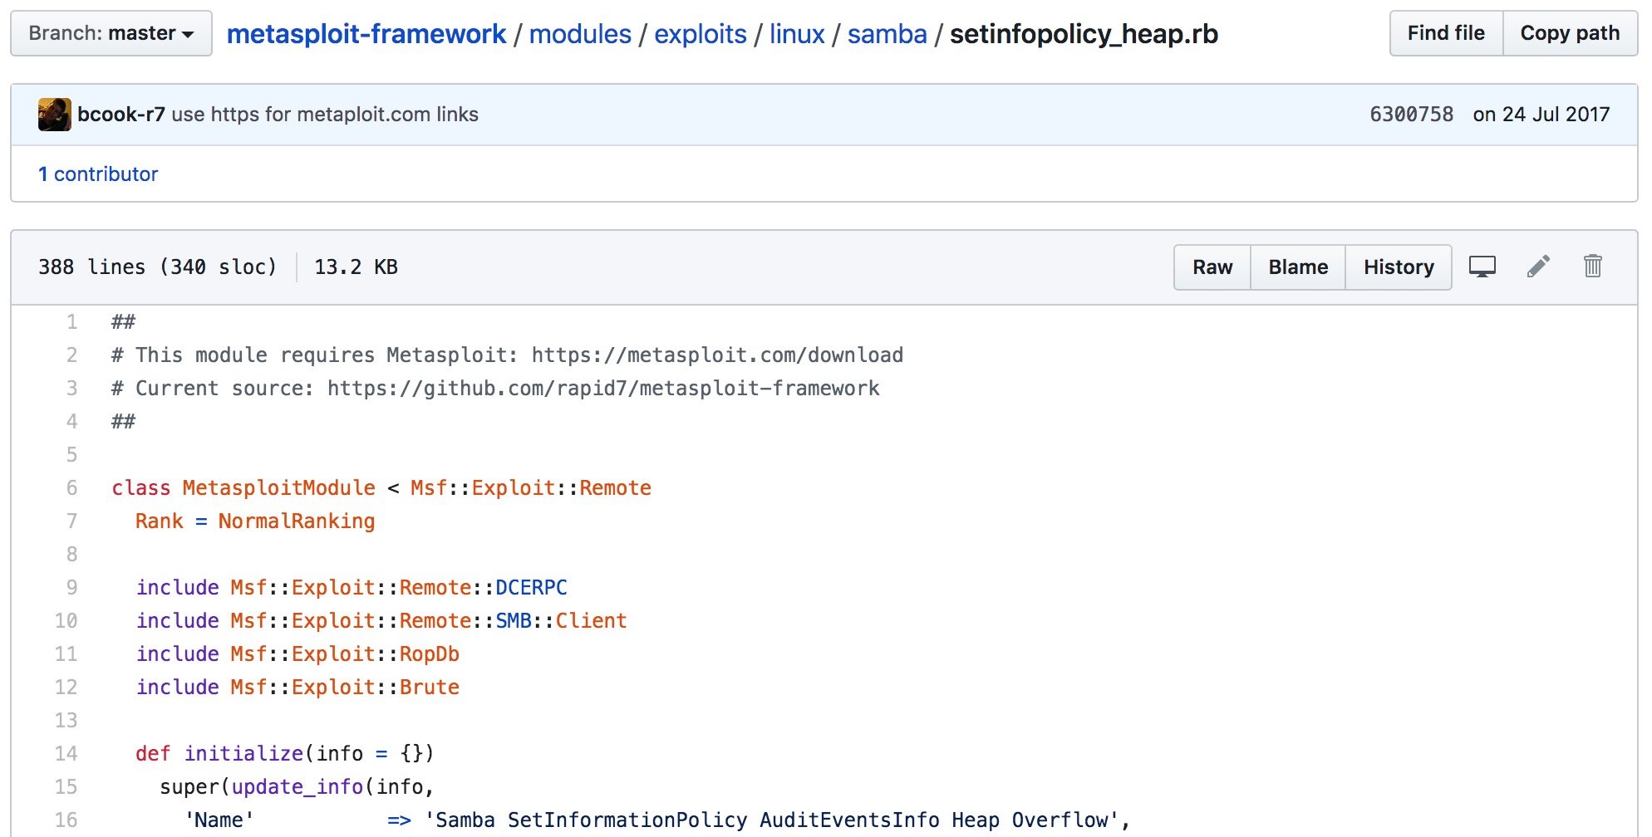Screen dimensions: 1652x837
Task: Go to exploits folder breadcrumb
Action: (x=701, y=34)
